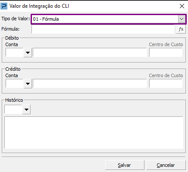The height and width of the screenshot is (172, 188).
Task: Save with the Salvar button
Action: [x=125, y=165]
